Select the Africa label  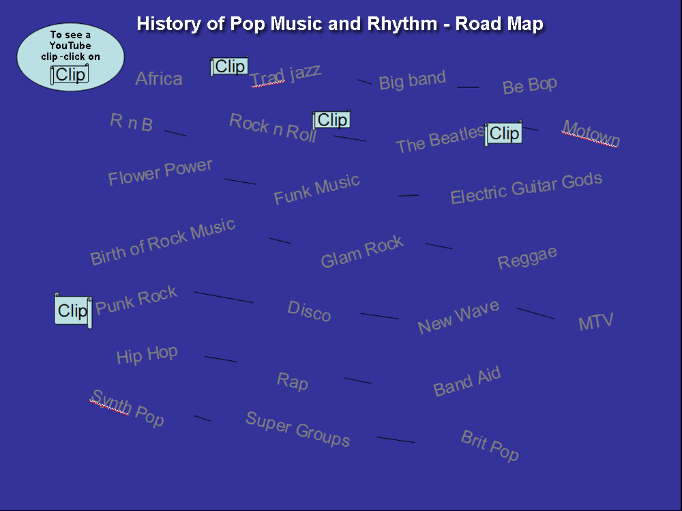click(x=159, y=78)
